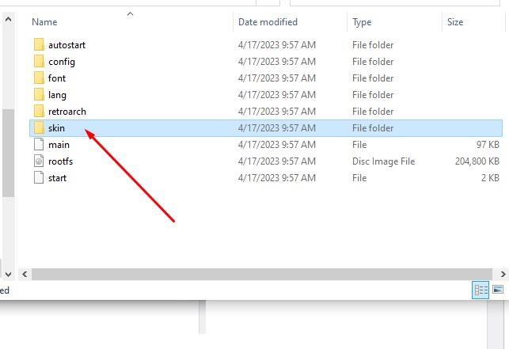
Task: Click the navigation pane scroll-down arrow
Action: [7, 274]
